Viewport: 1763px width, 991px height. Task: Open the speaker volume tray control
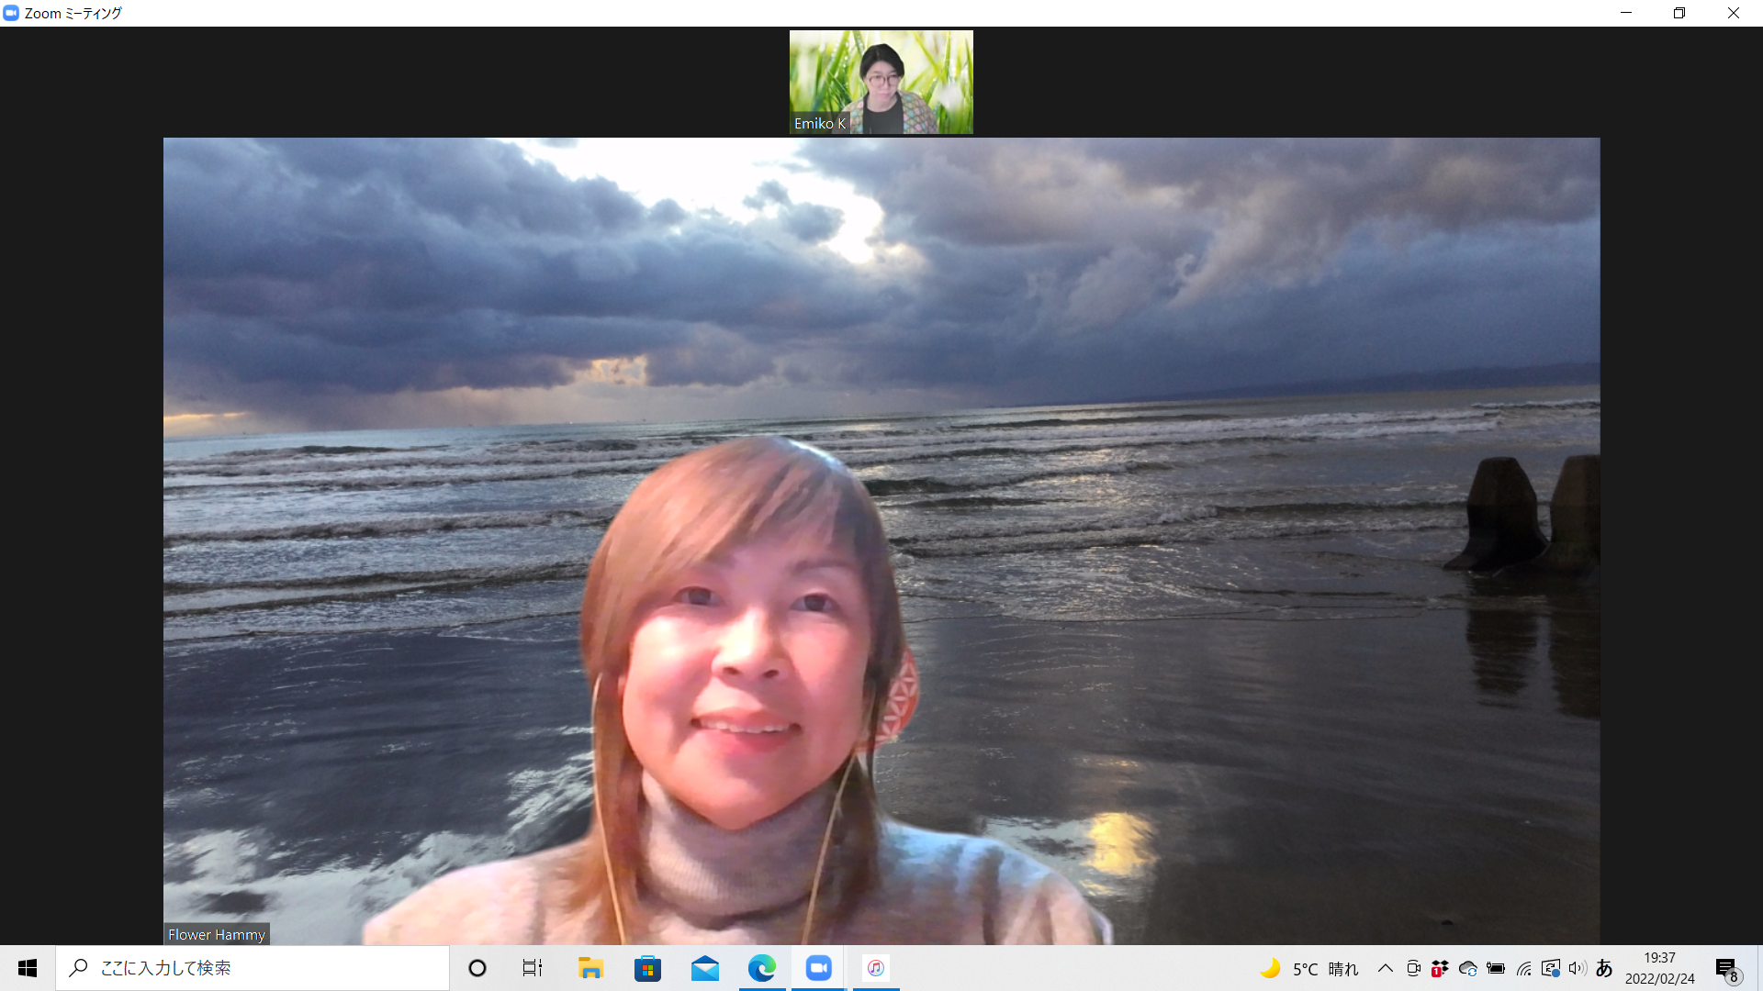point(1578,968)
